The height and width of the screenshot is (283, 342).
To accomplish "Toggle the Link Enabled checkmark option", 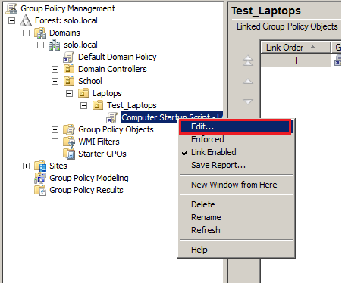I will click(x=214, y=152).
